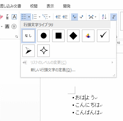The image size is (123, 121).
Task: Select the filled square bullet
Action: (58, 36)
